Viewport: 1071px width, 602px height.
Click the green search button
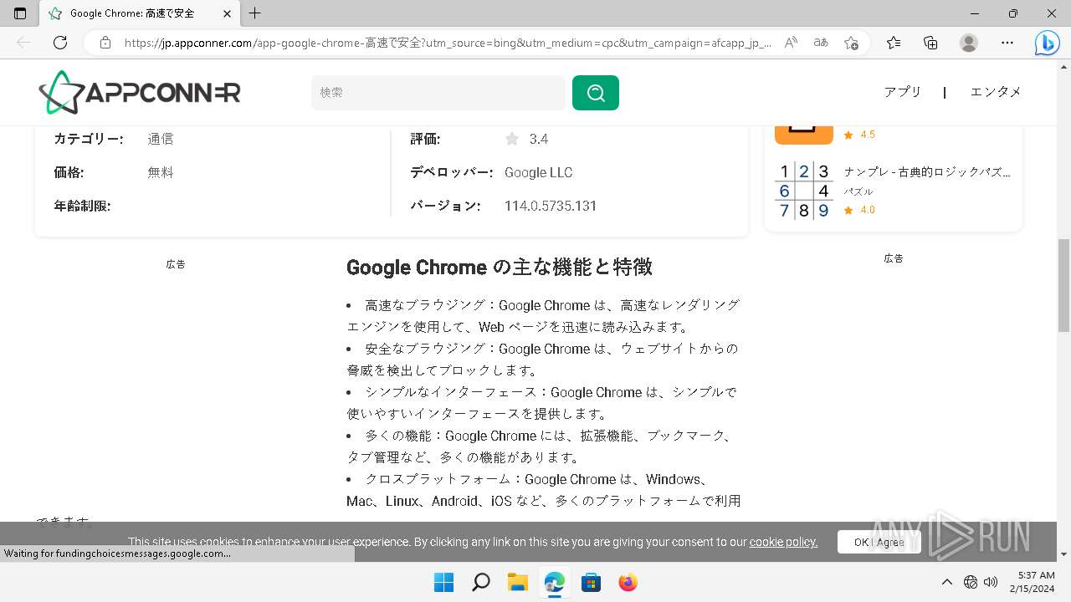(x=596, y=93)
